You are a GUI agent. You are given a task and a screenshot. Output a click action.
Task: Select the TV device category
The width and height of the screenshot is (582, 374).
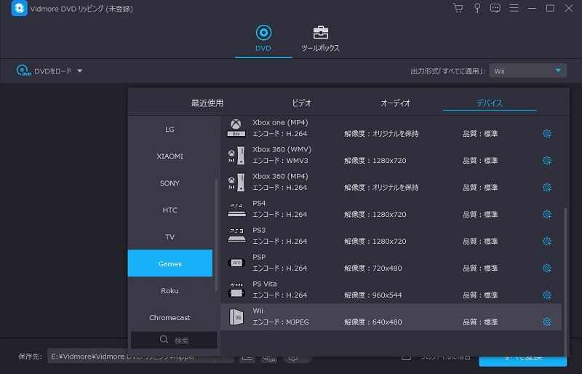pos(170,237)
